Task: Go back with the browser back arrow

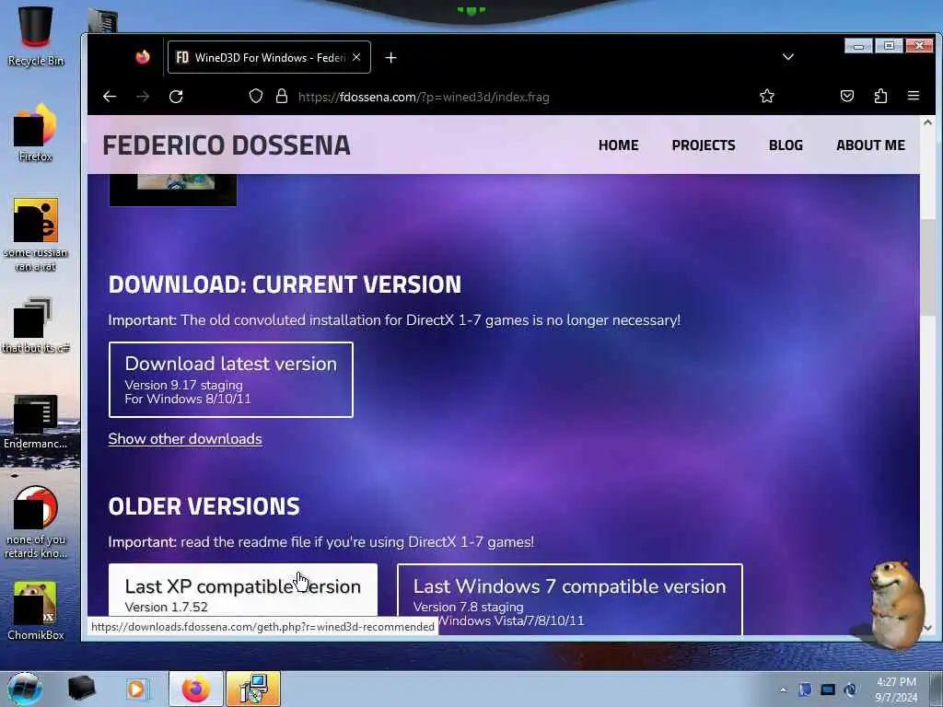Action: pos(109,97)
